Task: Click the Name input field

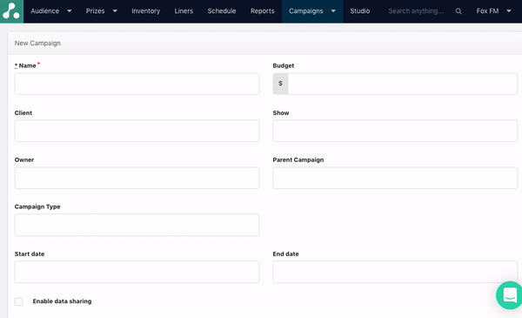Action: (137, 84)
